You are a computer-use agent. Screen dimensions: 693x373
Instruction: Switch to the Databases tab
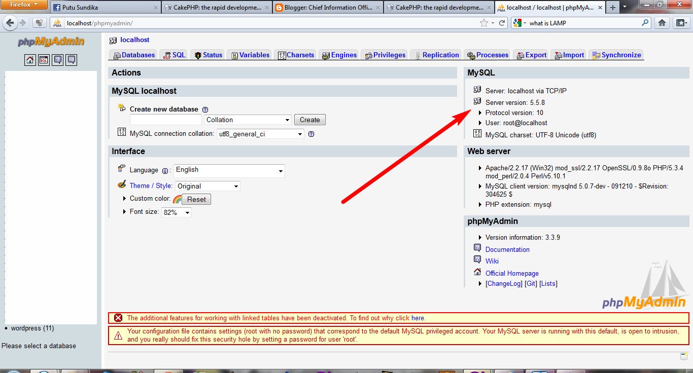[132, 55]
